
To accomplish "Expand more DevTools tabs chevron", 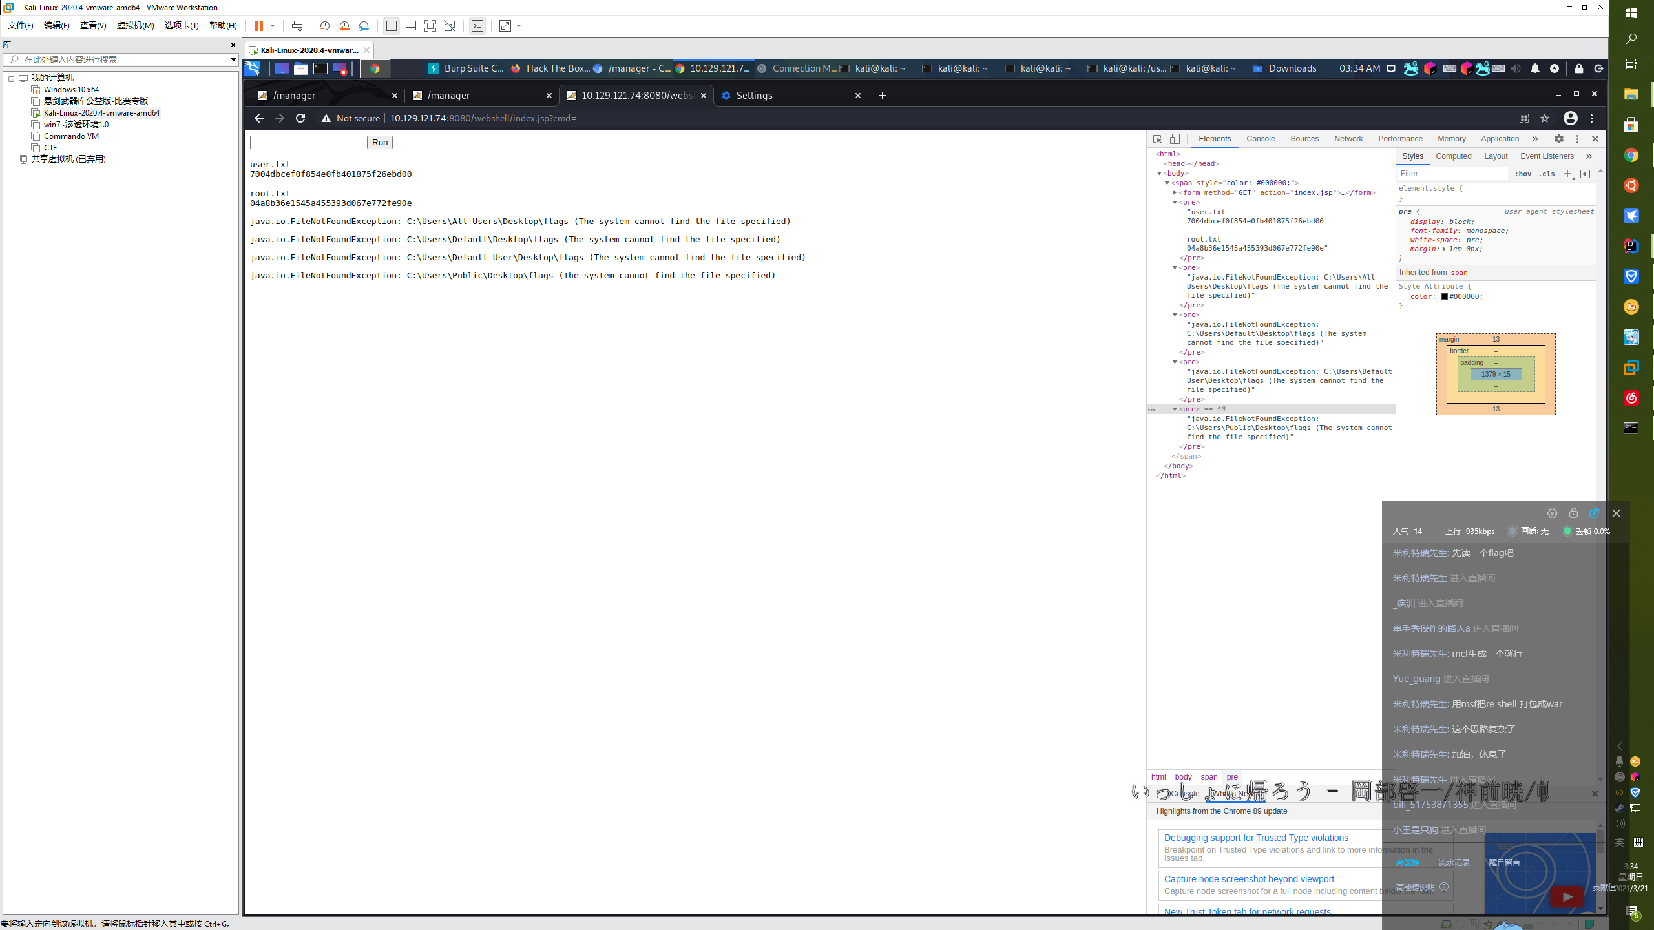I will (1535, 139).
